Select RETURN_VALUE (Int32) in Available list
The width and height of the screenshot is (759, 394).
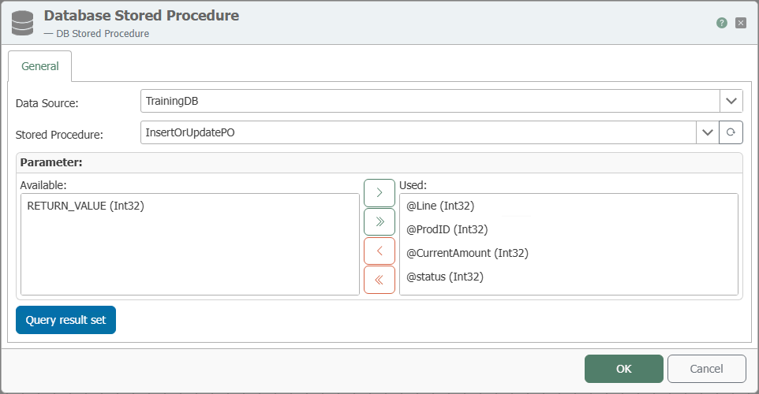[86, 206]
